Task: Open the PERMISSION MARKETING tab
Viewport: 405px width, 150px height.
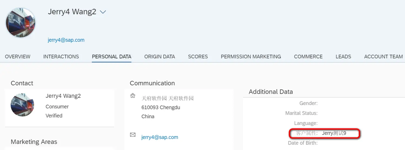Action: pos(251,57)
